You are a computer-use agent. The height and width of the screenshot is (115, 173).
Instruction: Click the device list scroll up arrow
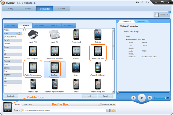tap(113, 30)
